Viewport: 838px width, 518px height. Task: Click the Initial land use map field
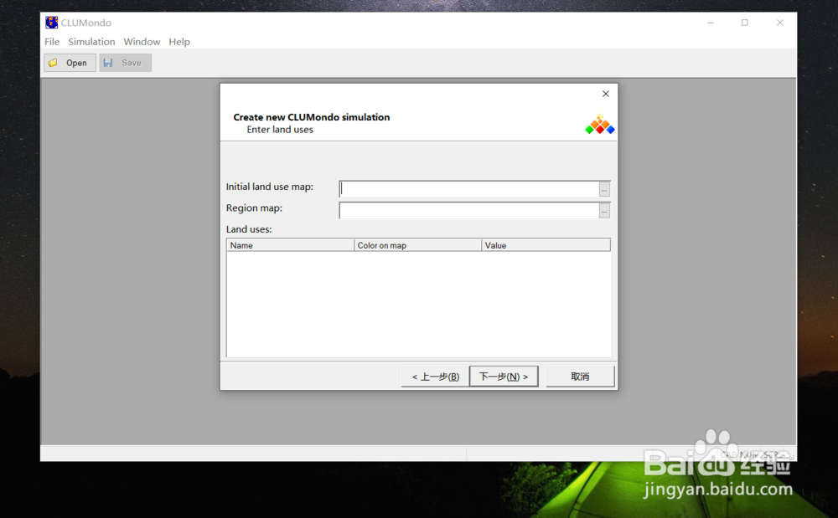pyautogui.click(x=468, y=189)
